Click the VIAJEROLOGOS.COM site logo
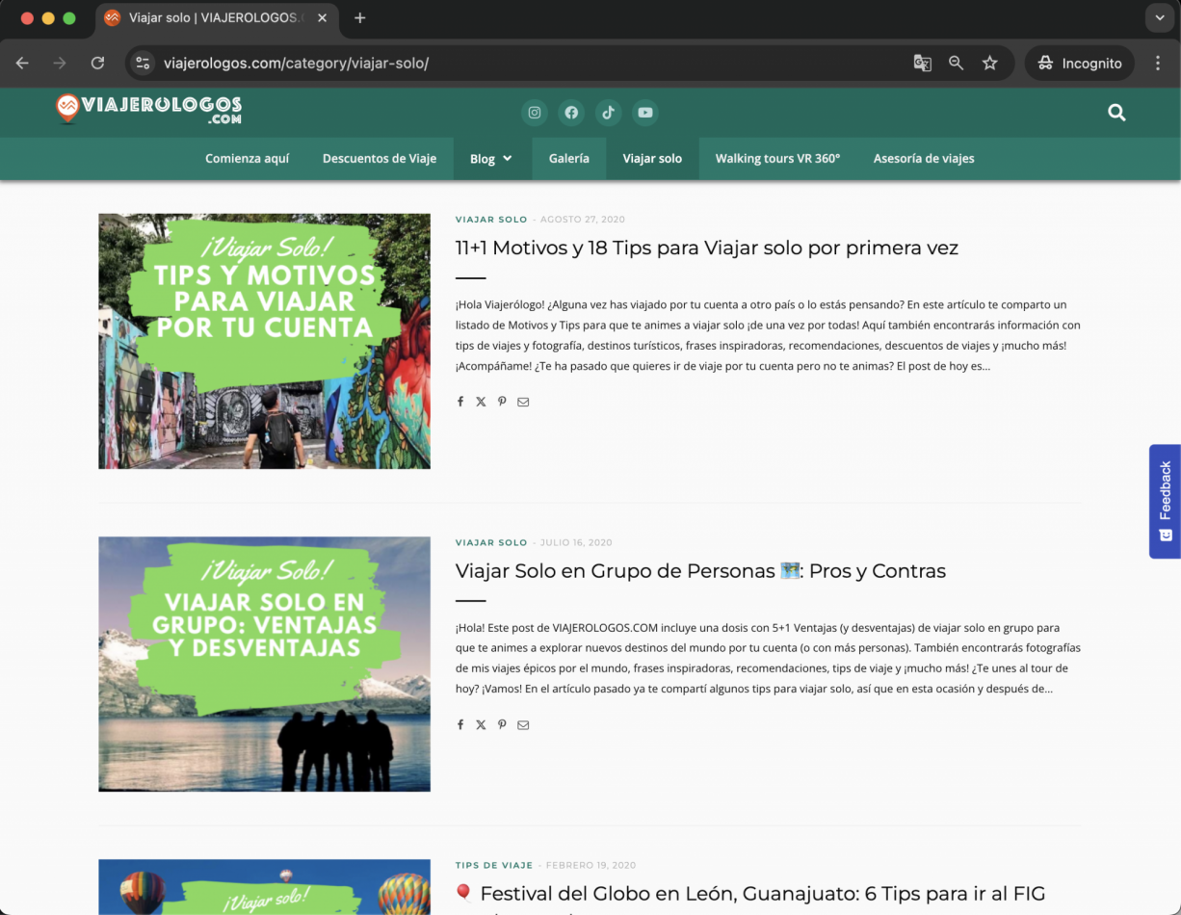Viewport: 1181px width, 915px height. (x=148, y=109)
